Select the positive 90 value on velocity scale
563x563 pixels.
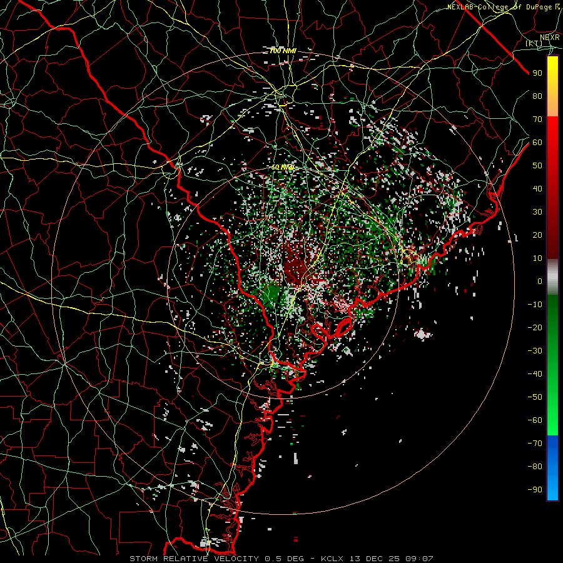coord(537,73)
